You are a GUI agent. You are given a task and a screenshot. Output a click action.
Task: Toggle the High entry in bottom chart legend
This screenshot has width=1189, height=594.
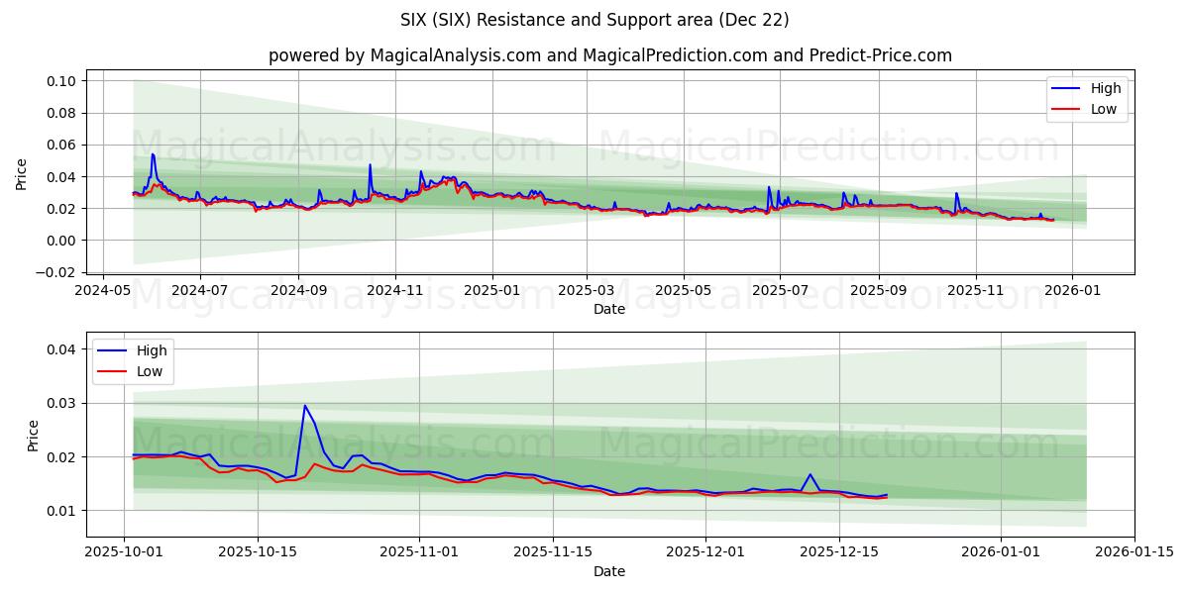click(154, 349)
